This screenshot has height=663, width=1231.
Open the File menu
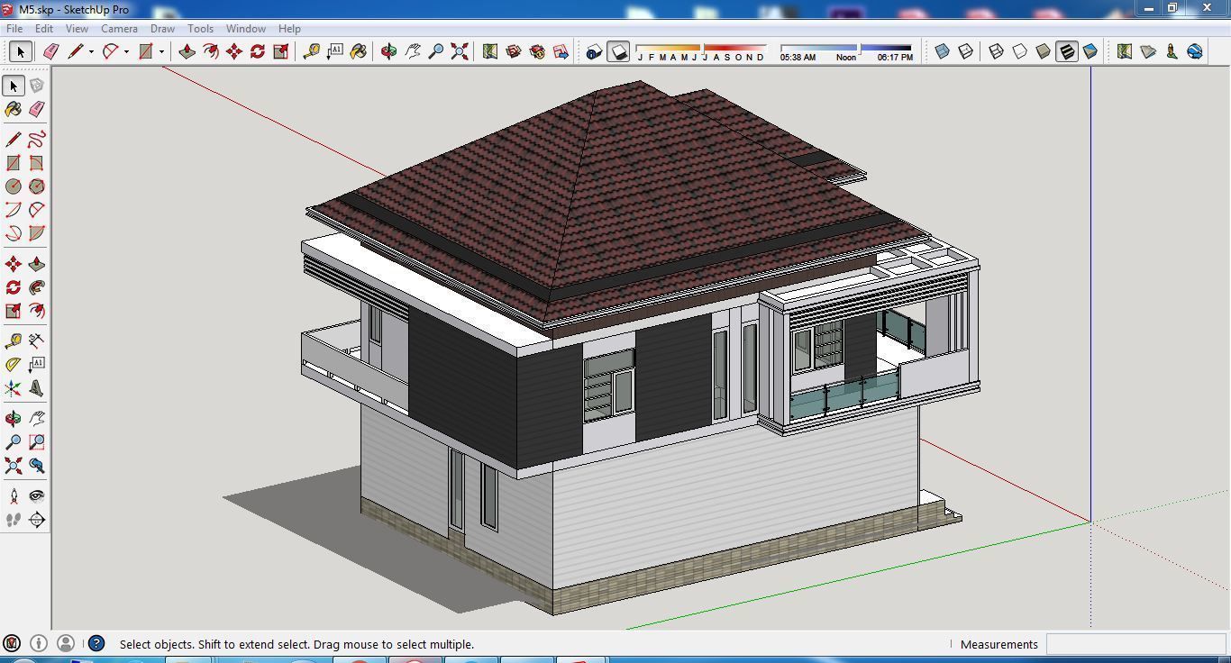(x=14, y=29)
